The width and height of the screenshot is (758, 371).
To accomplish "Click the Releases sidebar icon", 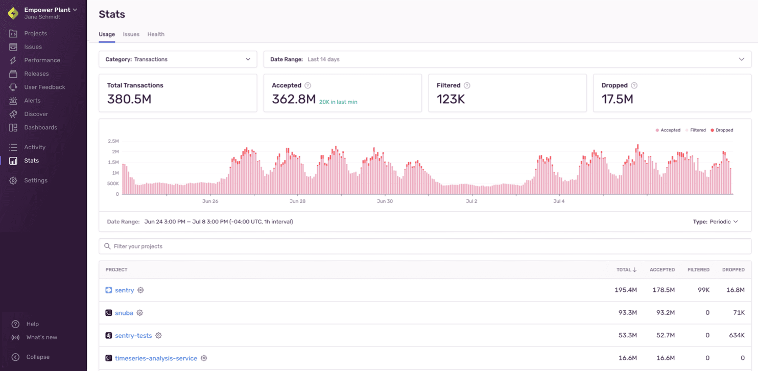I will click(x=13, y=74).
